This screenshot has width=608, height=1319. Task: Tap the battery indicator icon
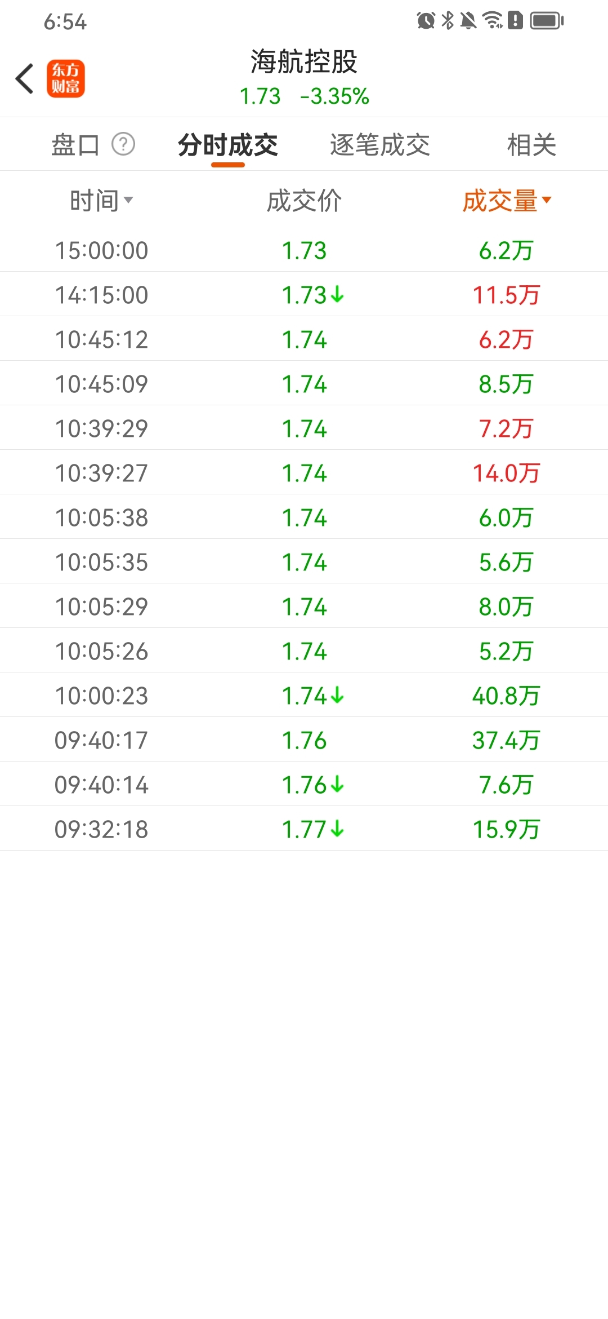pos(547,21)
